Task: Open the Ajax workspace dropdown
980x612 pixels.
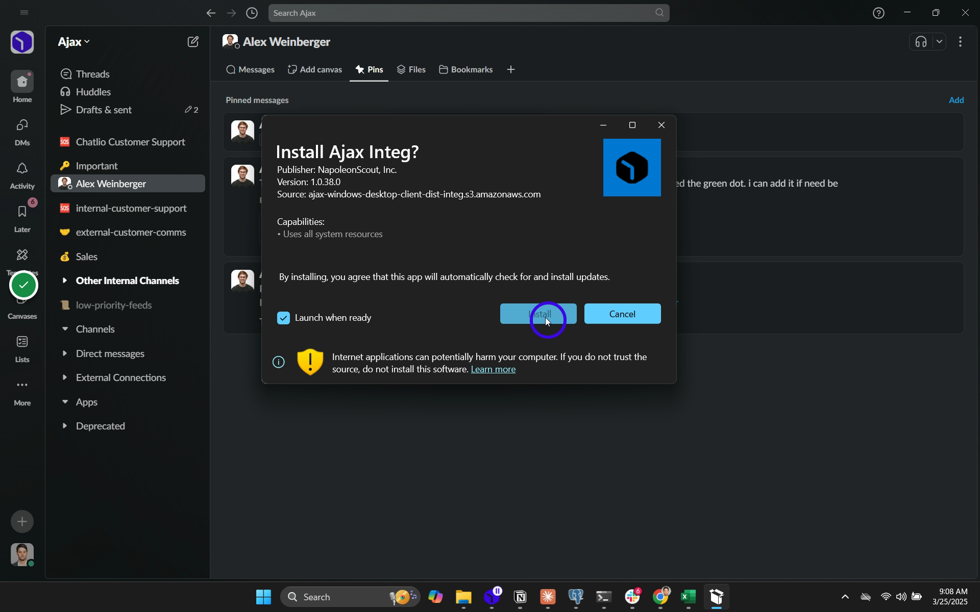Action: click(74, 42)
